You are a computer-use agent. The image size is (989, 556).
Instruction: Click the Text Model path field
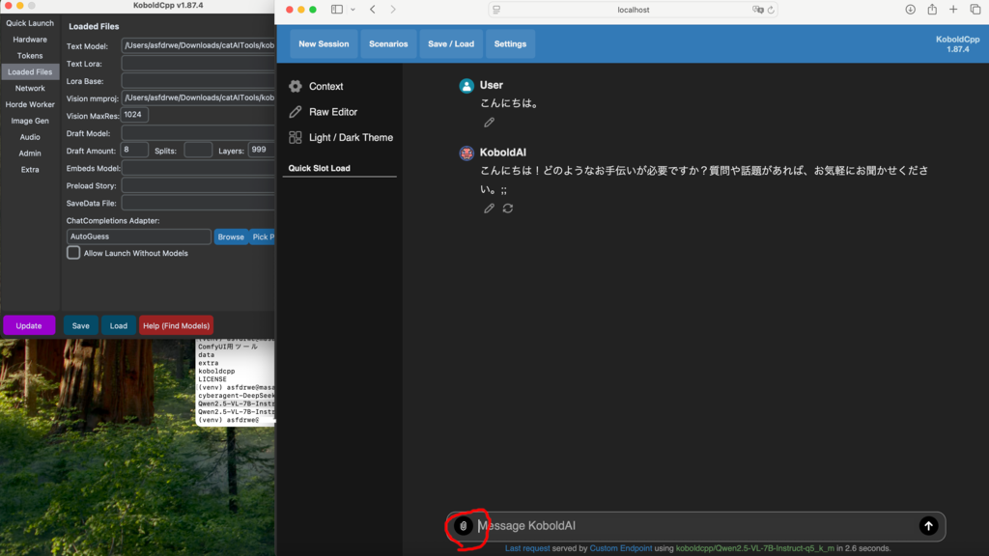coord(198,45)
